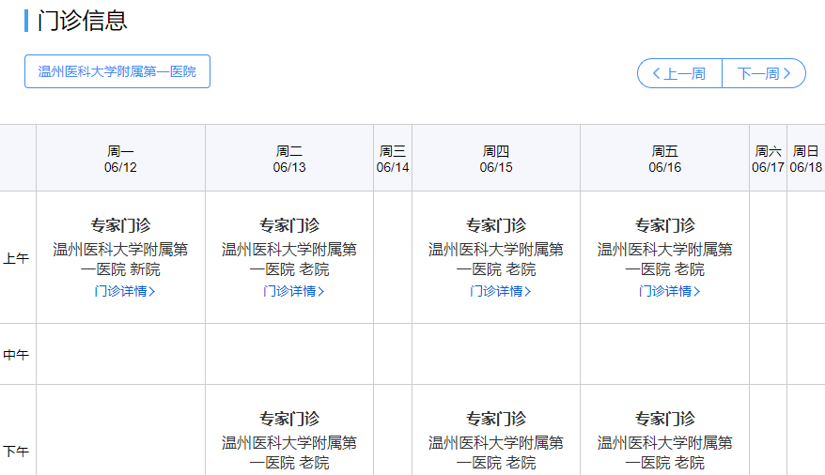
Task: Click the 周六 06/17 column header
Action: (768, 159)
